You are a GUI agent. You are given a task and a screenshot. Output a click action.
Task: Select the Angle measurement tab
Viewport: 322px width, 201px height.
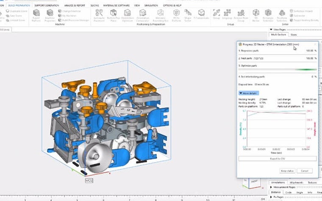300,193
